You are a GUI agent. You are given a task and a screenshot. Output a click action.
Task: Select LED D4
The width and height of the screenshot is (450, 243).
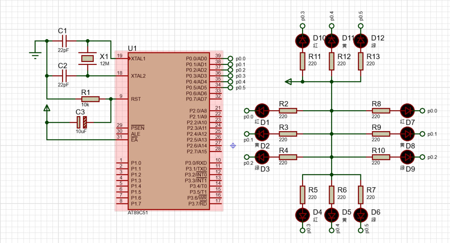pyautogui.click(x=302, y=215)
